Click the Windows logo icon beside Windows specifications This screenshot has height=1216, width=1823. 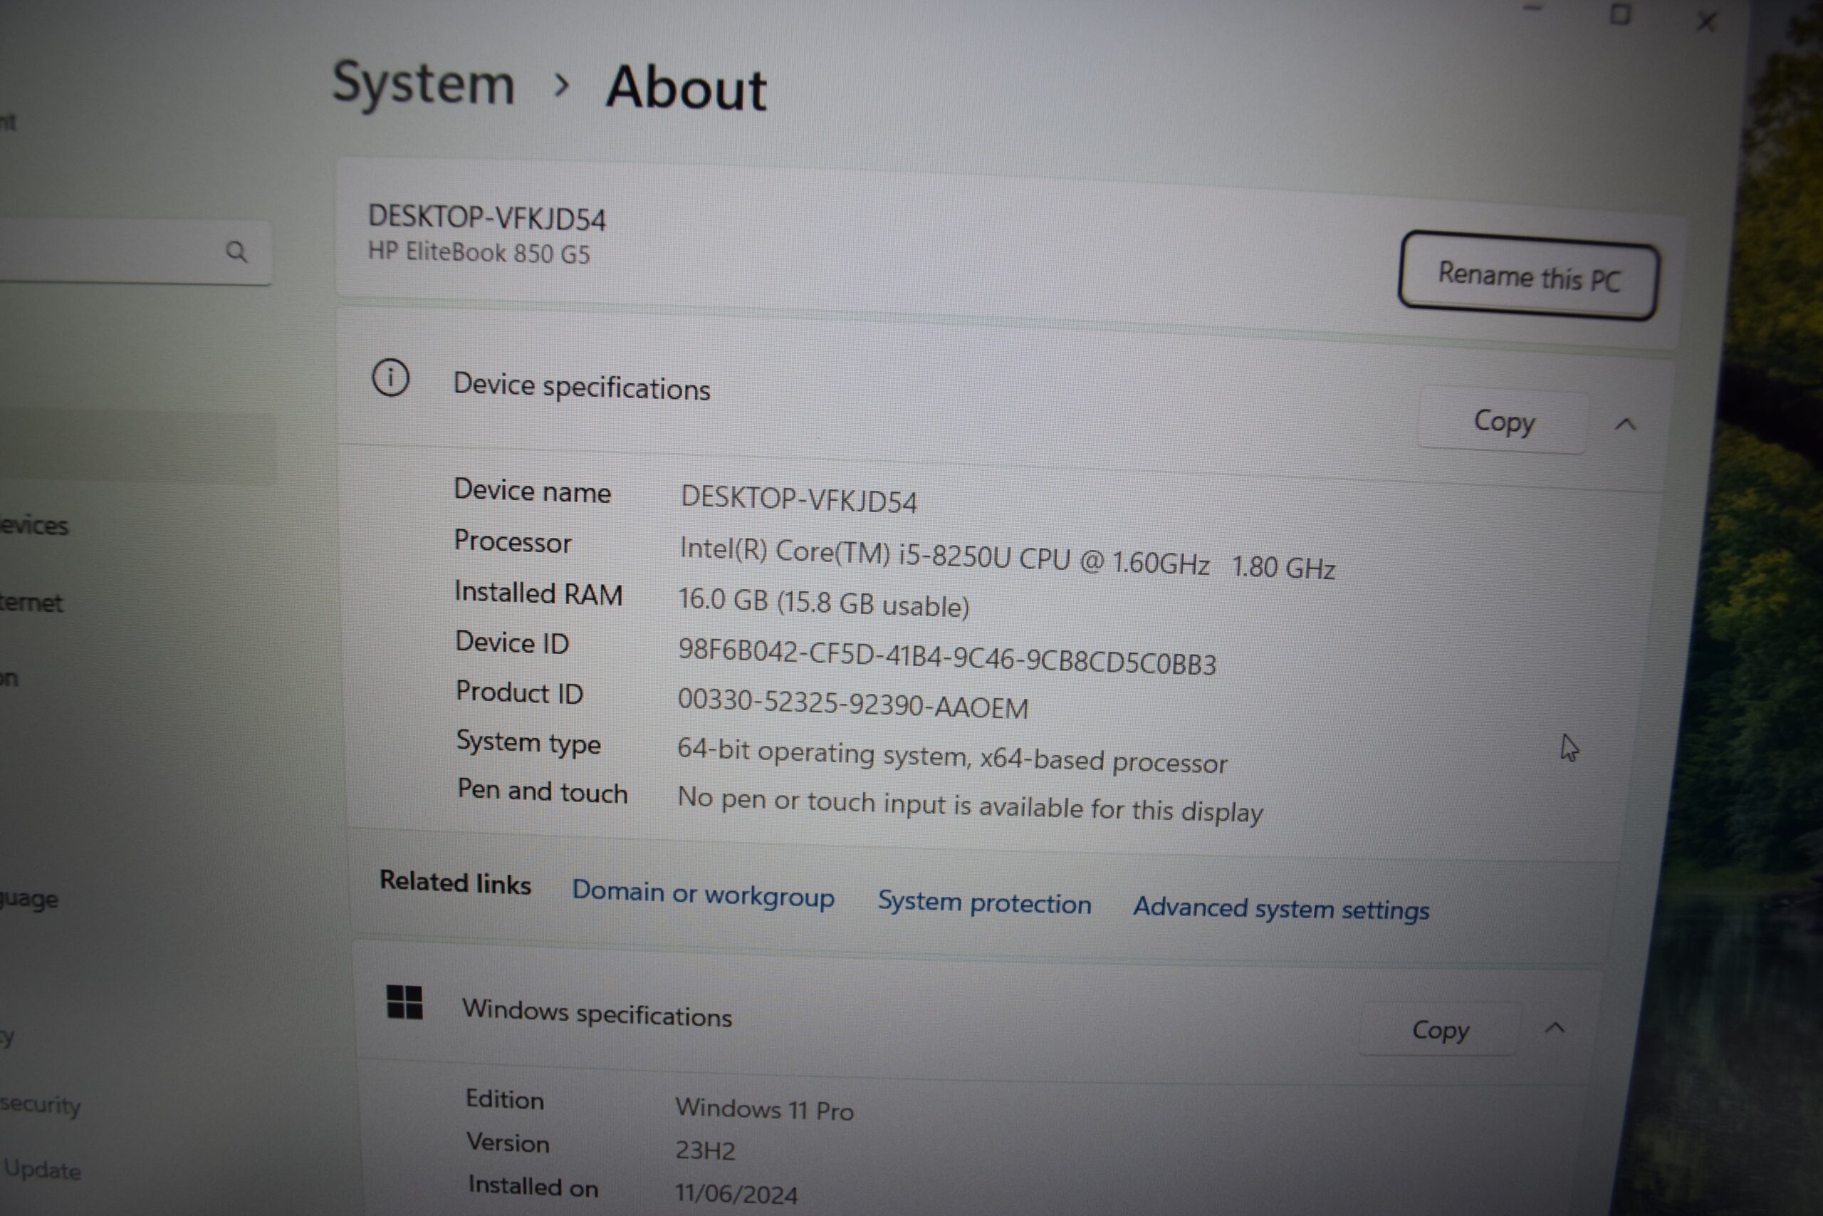404,1002
